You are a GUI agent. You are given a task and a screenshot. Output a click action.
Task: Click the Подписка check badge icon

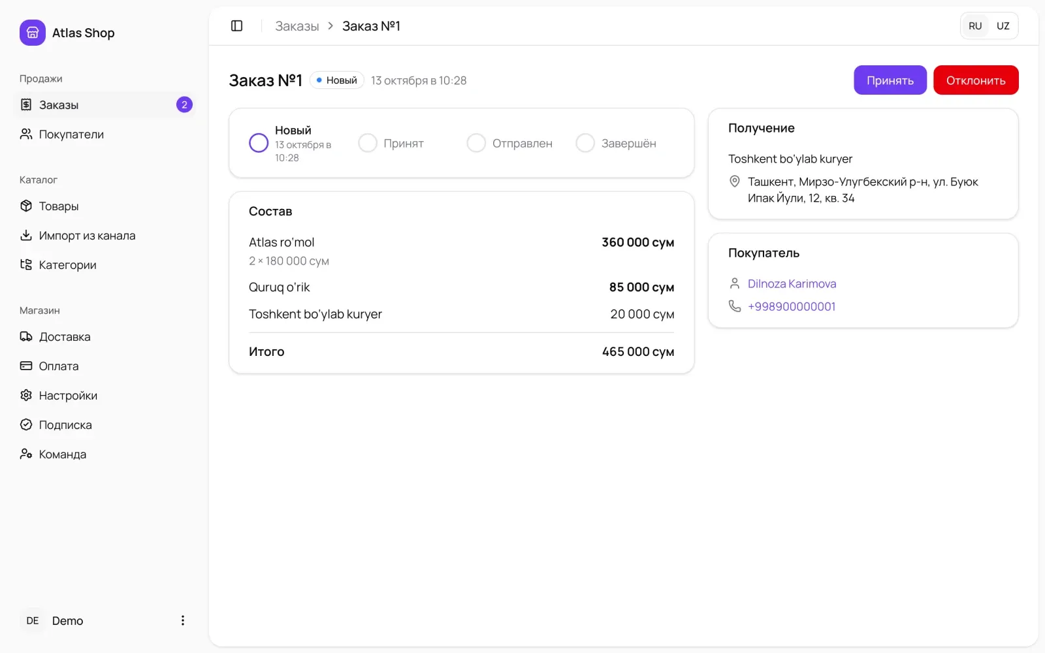[26, 424]
